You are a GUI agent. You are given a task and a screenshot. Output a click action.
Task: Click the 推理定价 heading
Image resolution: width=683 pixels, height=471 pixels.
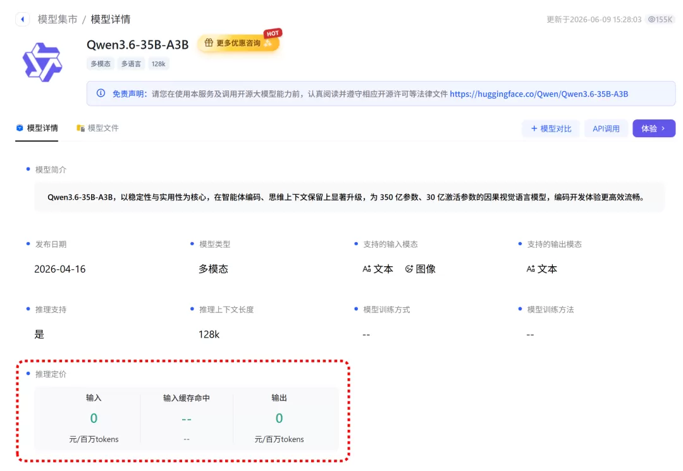[51, 374]
